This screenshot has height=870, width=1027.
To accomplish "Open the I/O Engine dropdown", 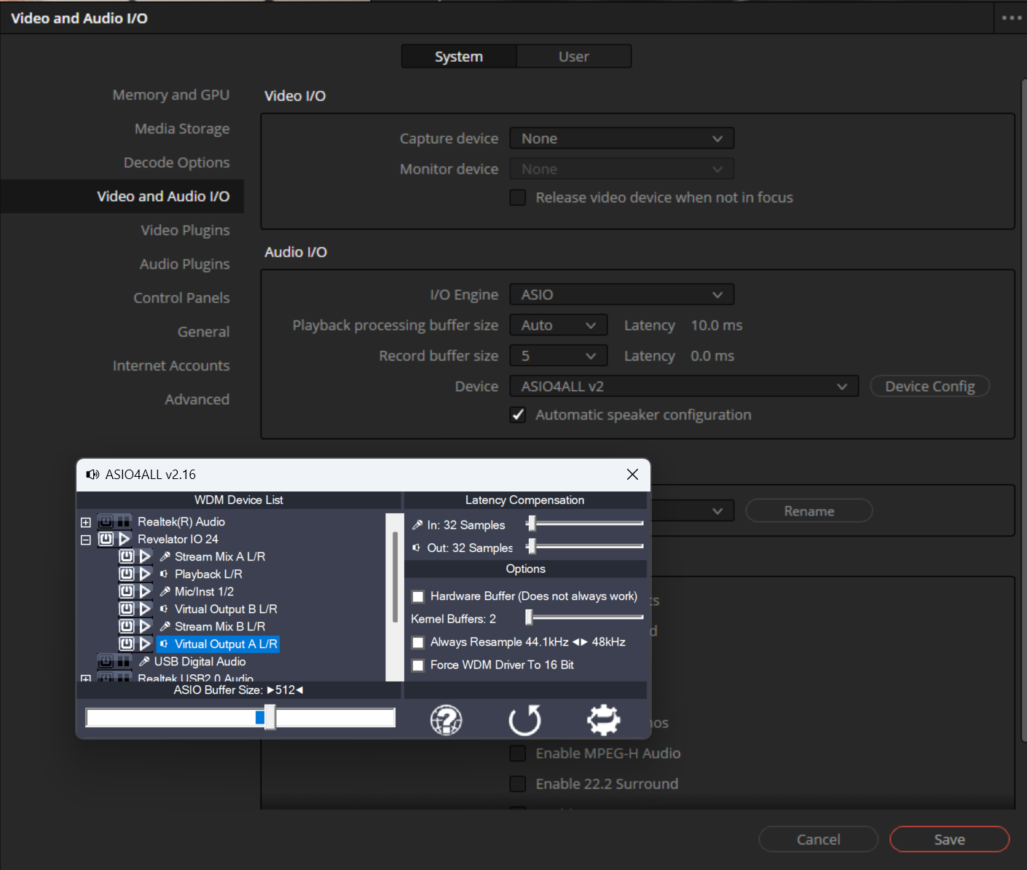I will pyautogui.click(x=621, y=295).
